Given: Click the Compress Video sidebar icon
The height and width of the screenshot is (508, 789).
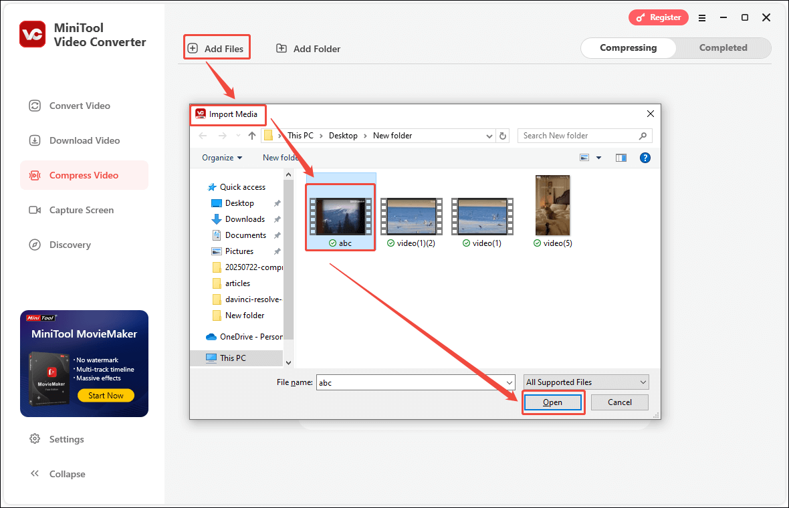Looking at the screenshot, I should point(35,175).
